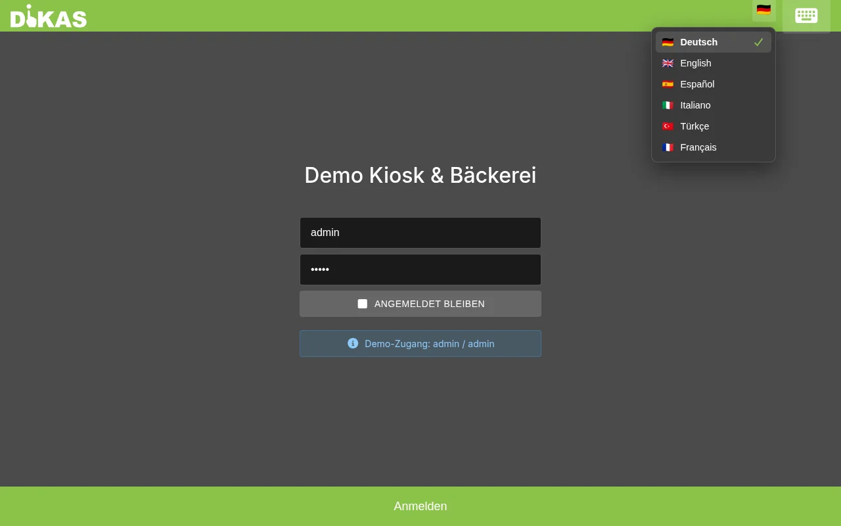Click the green checkmark beside Deutsch
The image size is (841, 526).
pyautogui.click(x=758, y=42)
